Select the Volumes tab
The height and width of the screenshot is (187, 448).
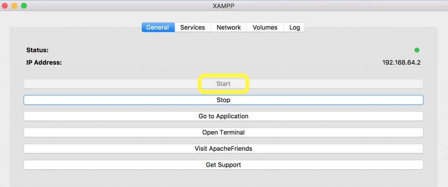[x=265, y=28]
